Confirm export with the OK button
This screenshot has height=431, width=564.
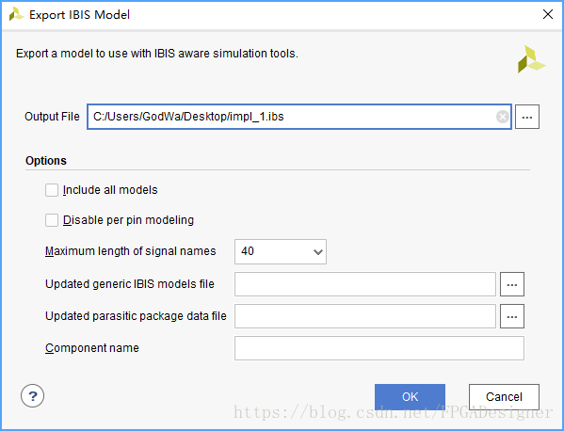[x=410, y=397]
